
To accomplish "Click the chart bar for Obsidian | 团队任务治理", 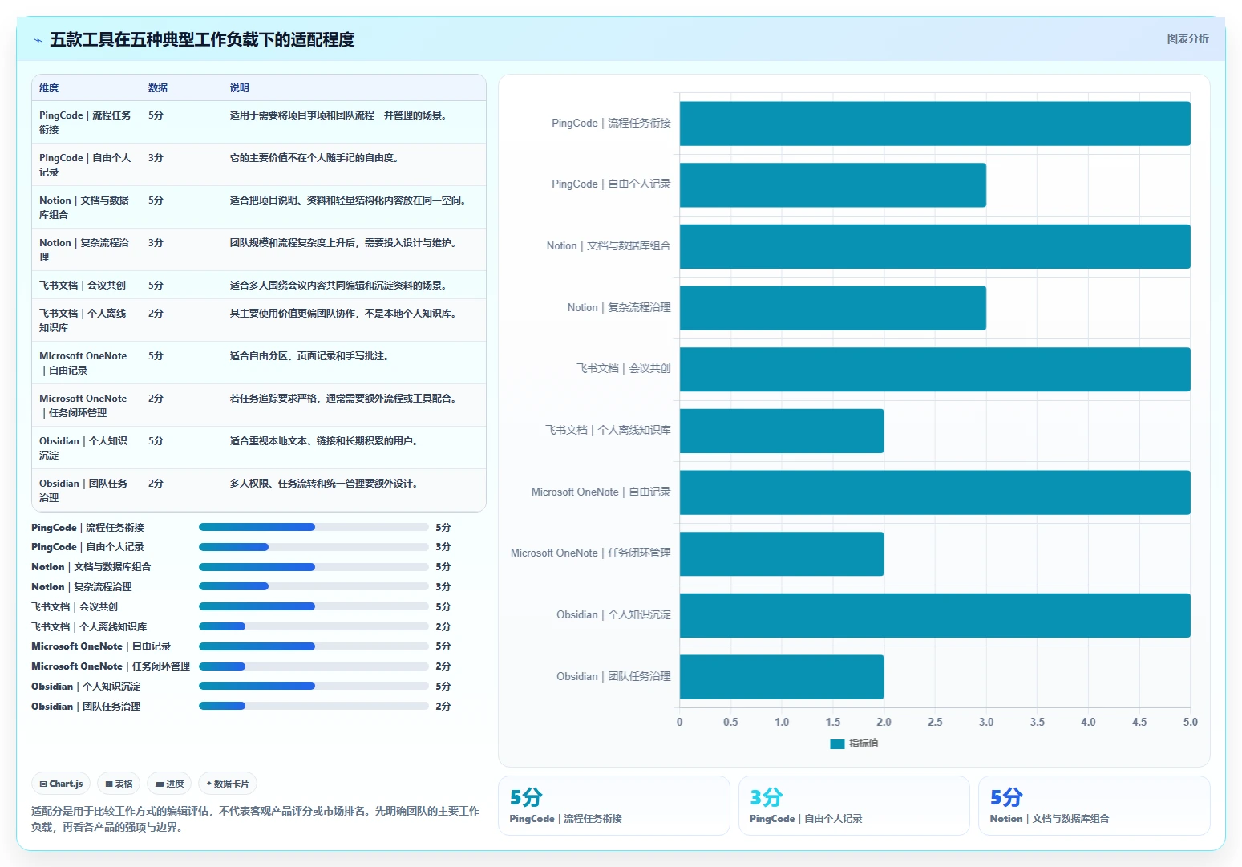I will 782,677.
